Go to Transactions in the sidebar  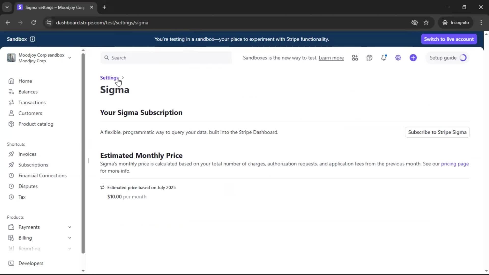pyautogui.click(x=32, y=103)
